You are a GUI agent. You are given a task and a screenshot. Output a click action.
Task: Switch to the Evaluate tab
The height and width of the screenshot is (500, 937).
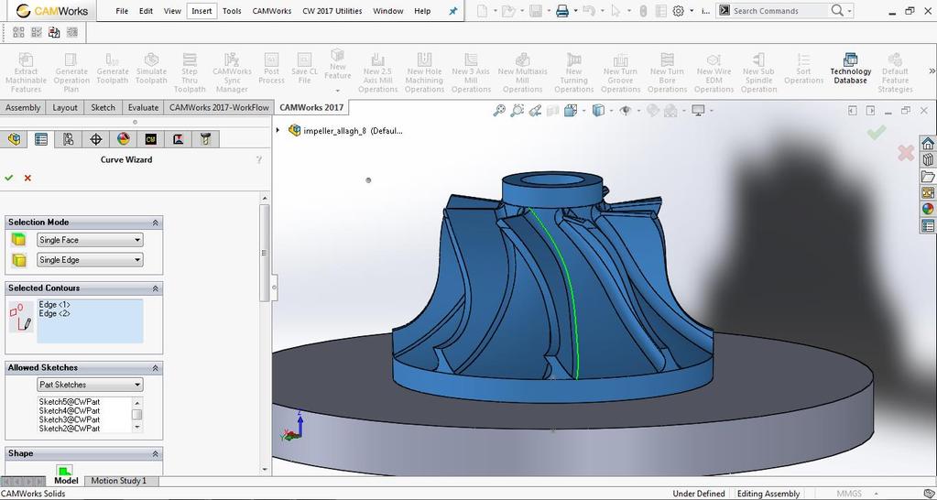pos(144,107)
